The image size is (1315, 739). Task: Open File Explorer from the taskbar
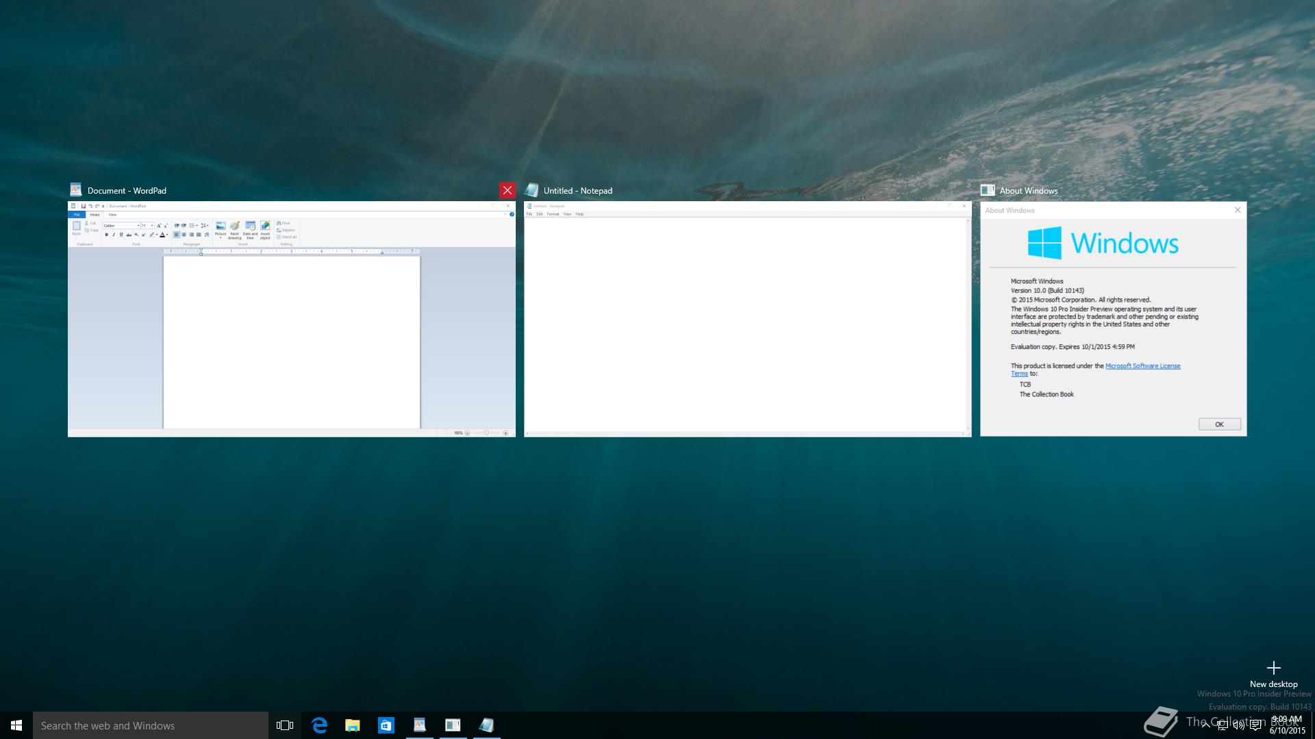click(x=353, y=725)
